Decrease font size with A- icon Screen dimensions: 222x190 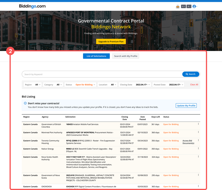tap(189, 6)
